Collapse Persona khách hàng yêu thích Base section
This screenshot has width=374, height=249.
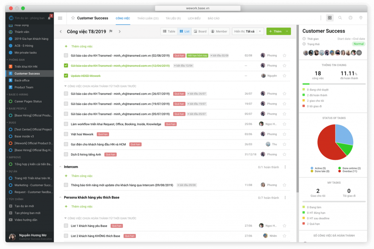[x=61, y=198]
